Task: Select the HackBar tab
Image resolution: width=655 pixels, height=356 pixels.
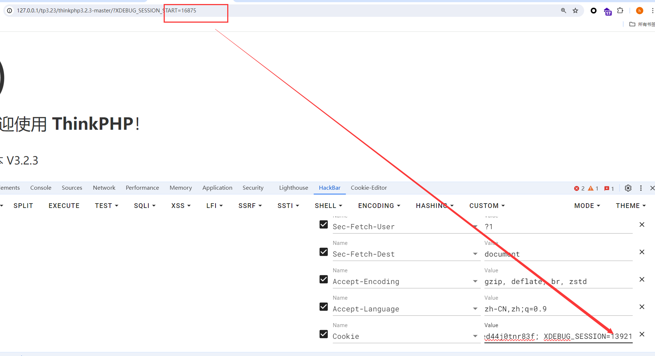Action: click(330, 188)
